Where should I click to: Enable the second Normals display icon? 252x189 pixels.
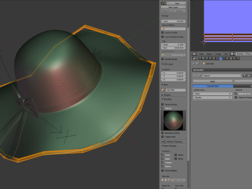[x=166, y=180]
